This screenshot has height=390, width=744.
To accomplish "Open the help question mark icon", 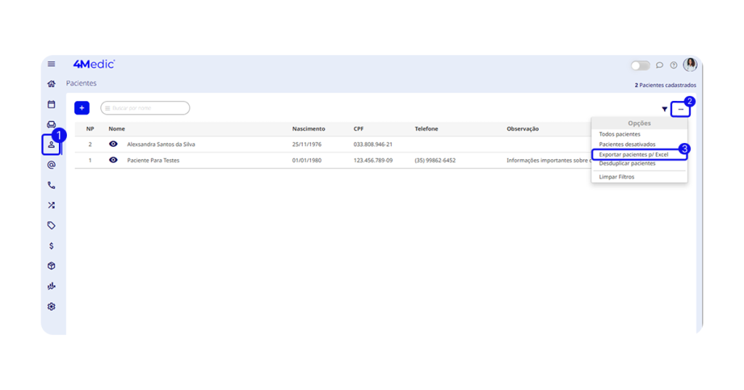I will pyautogui.click(x=674, y=65).
